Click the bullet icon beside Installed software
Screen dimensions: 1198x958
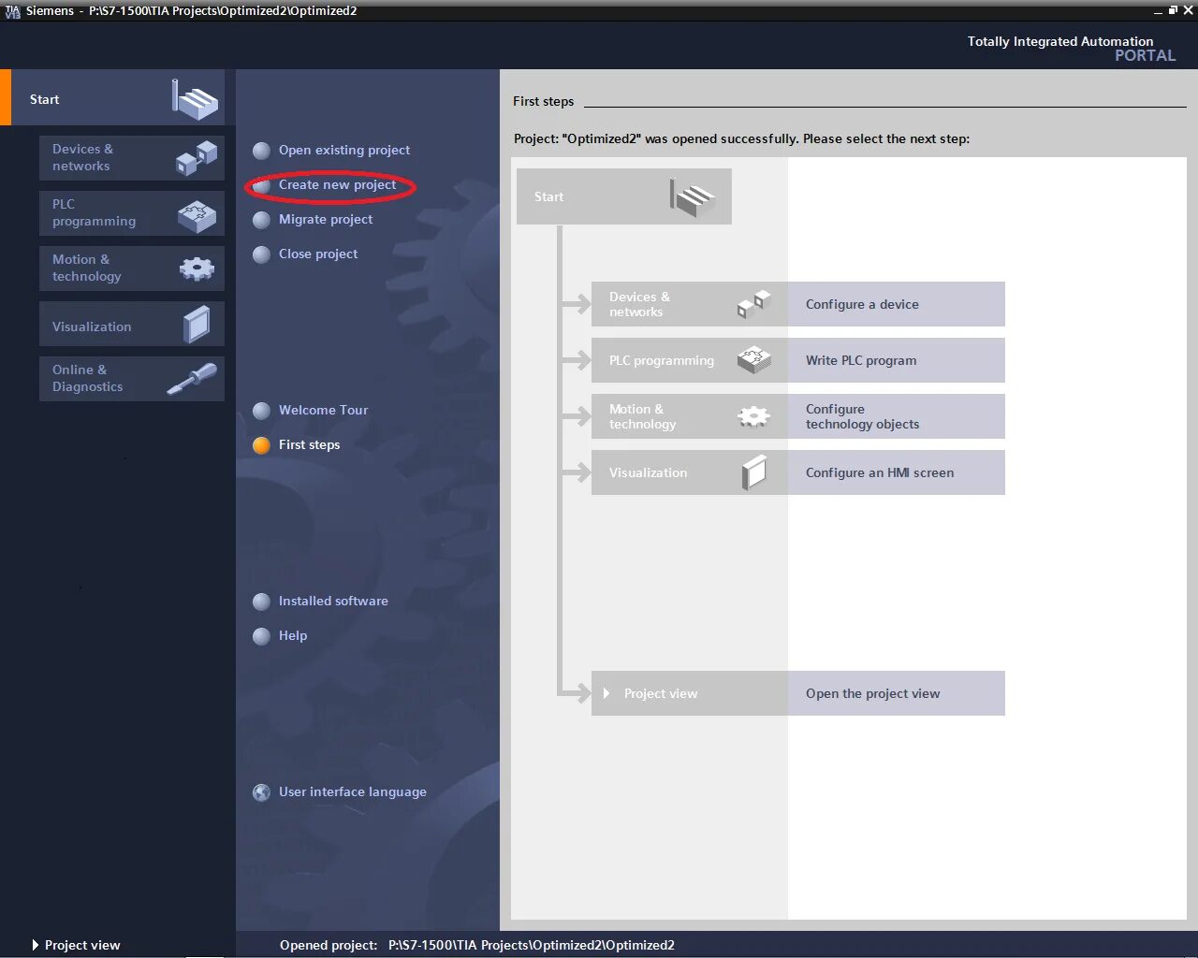(x=262, y=602)
